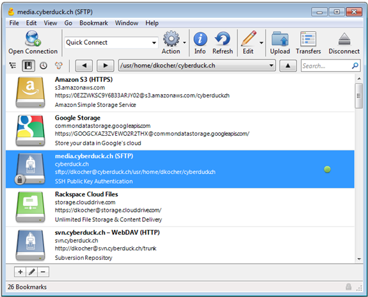Add a new bookmark with the plus button

click(x=20, y=272)
